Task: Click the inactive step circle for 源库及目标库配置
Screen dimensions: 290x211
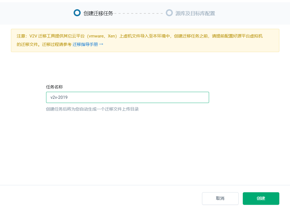Action: pos(169,13)
